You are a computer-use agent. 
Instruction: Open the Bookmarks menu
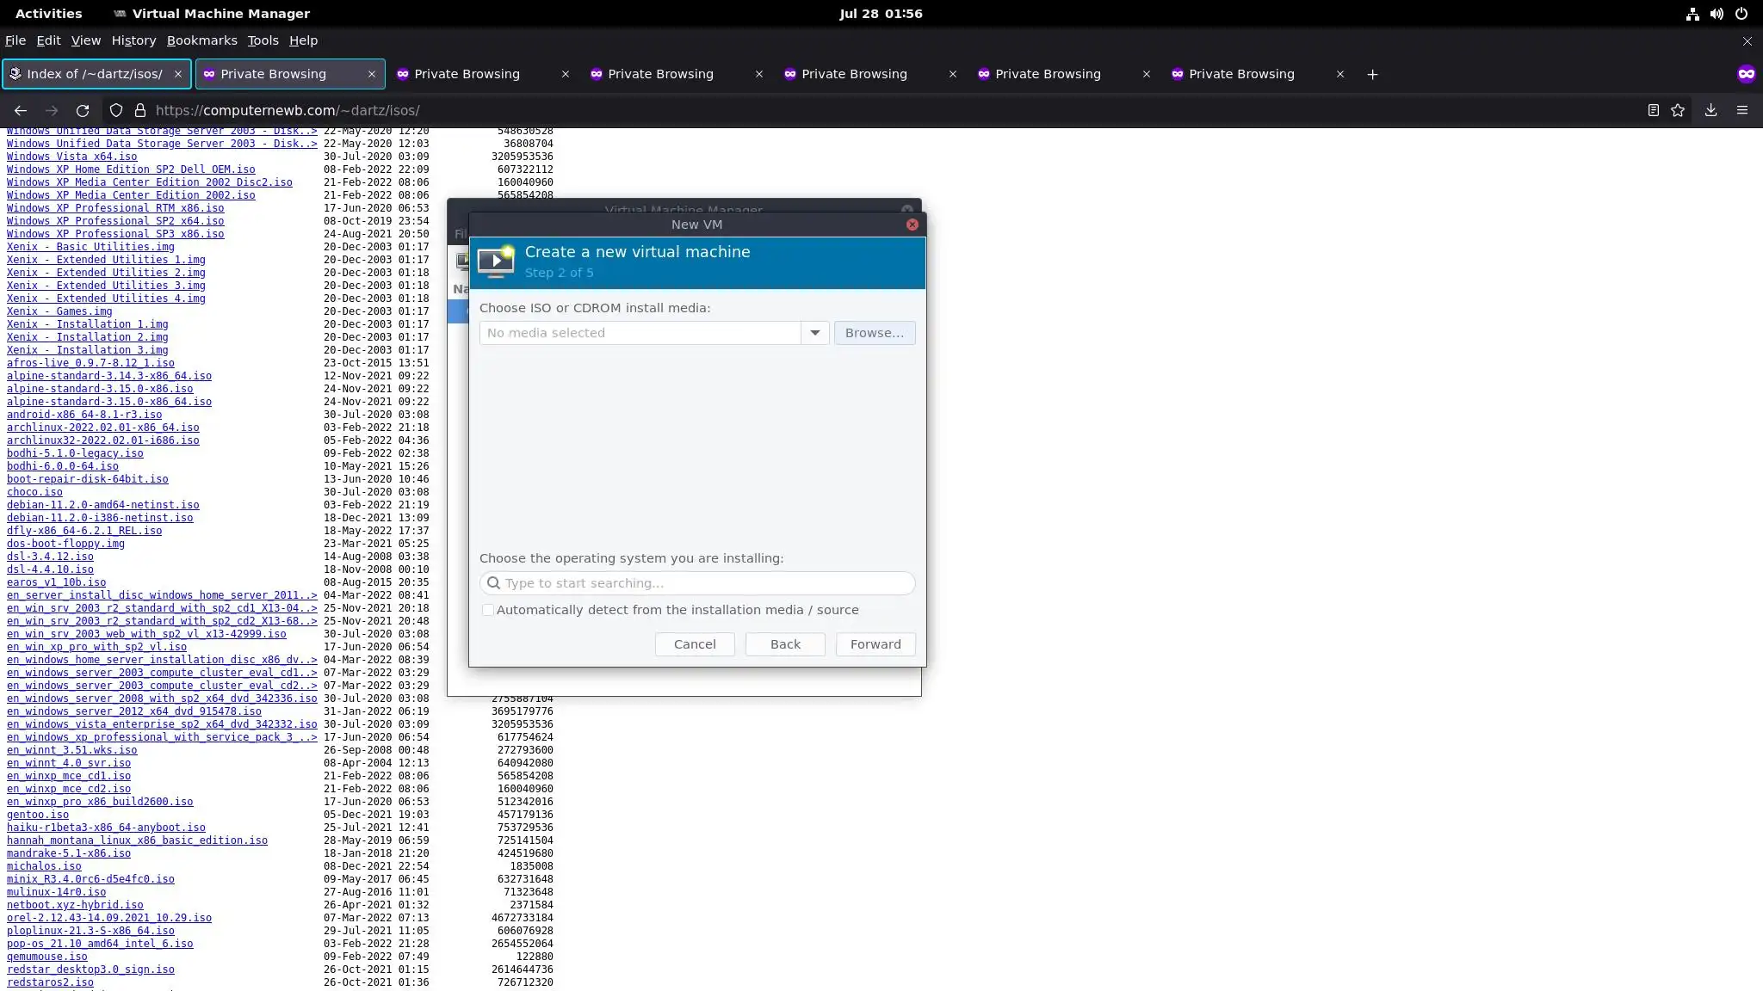click(x=201, y=40)
